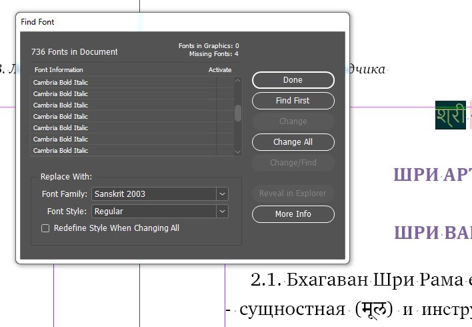
Task: Open the Font Family dropdown arrow
Action: point(222,194)
